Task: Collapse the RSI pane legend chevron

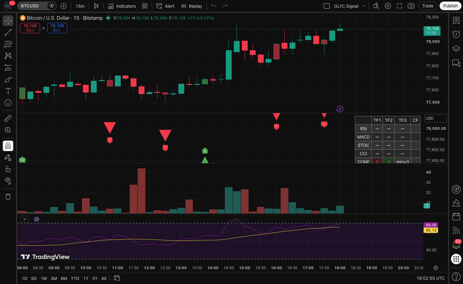Action: tap(24, 219)
